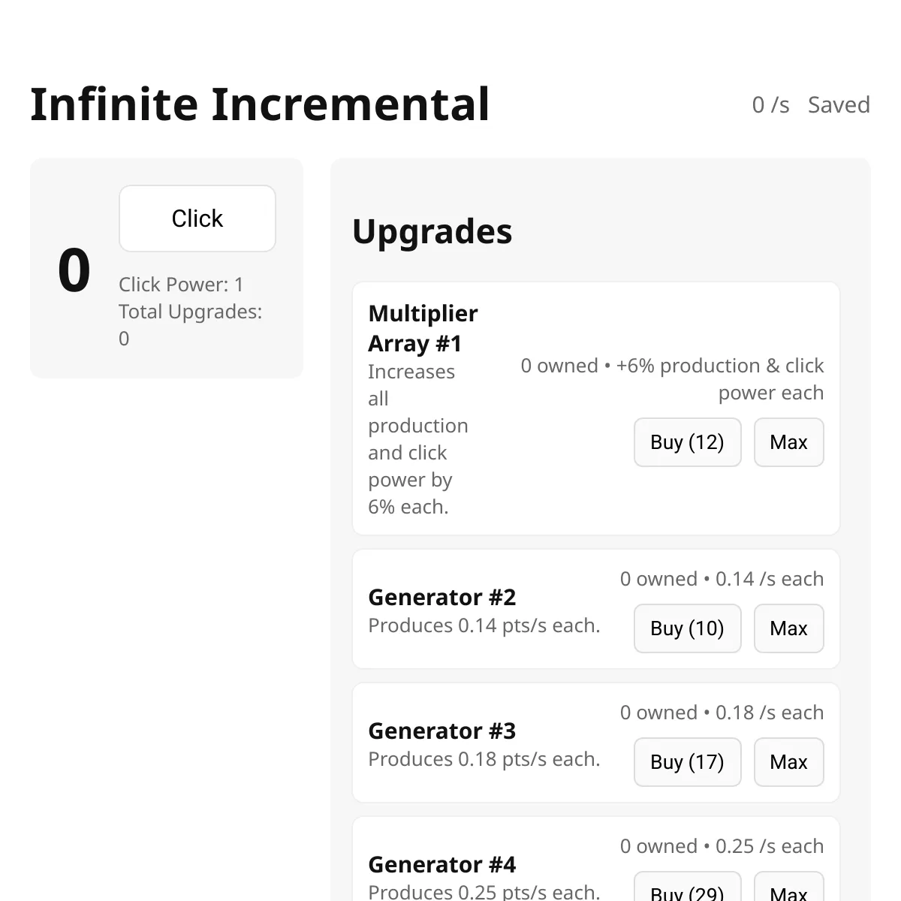
Task: Click Max on Multiplier Array #1
Action: coord(788,442)
